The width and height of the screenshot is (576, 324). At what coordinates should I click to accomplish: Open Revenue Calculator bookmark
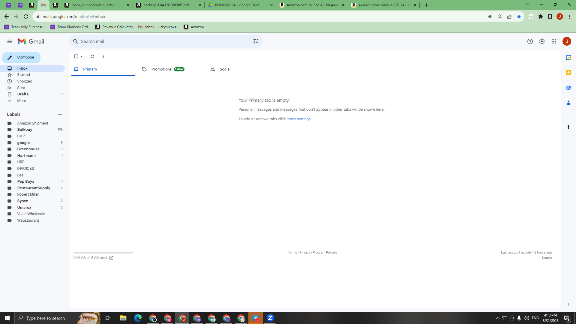tap(114, 27)
